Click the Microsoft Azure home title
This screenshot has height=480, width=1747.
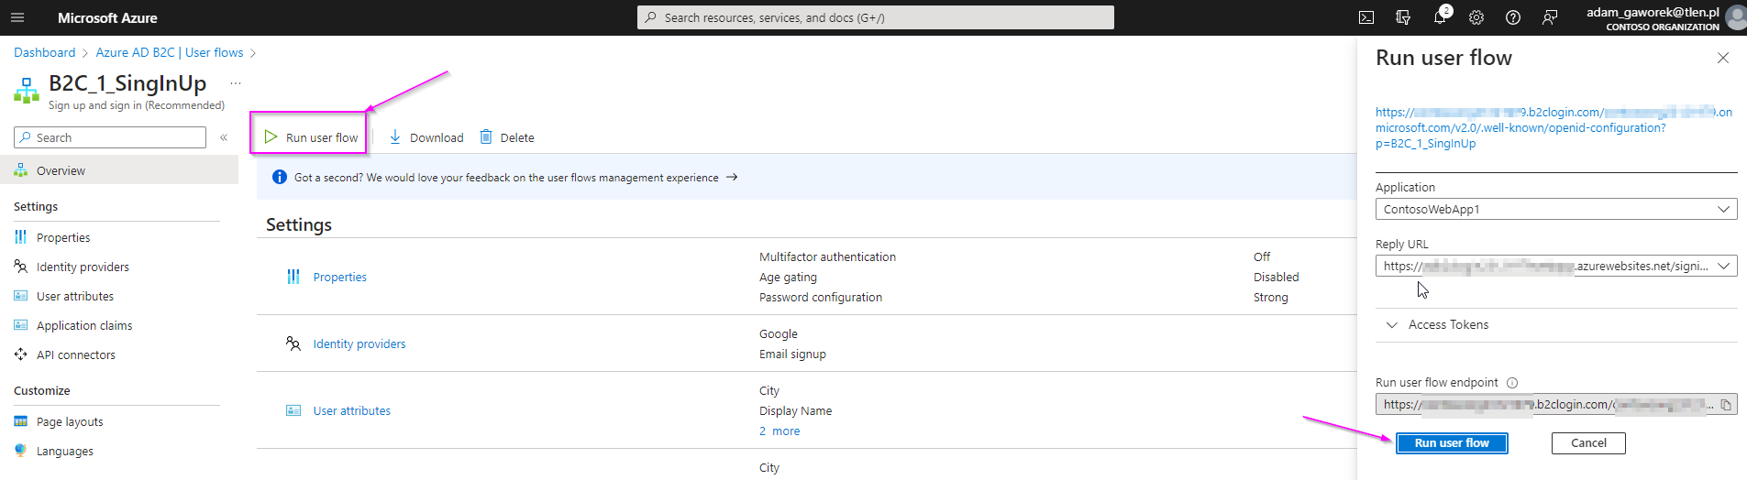107,17
